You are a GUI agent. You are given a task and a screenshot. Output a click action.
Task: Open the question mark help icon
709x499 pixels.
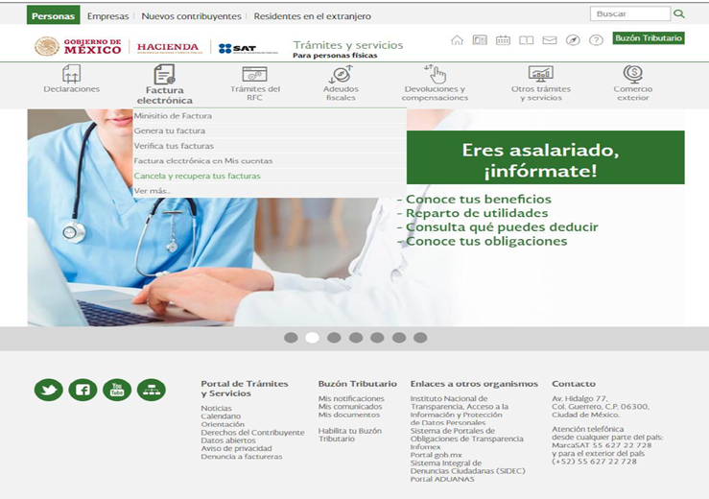596,40
